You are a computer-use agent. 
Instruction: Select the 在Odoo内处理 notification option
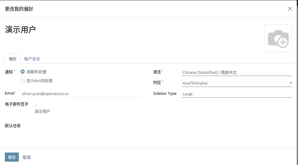coord(23,81)
